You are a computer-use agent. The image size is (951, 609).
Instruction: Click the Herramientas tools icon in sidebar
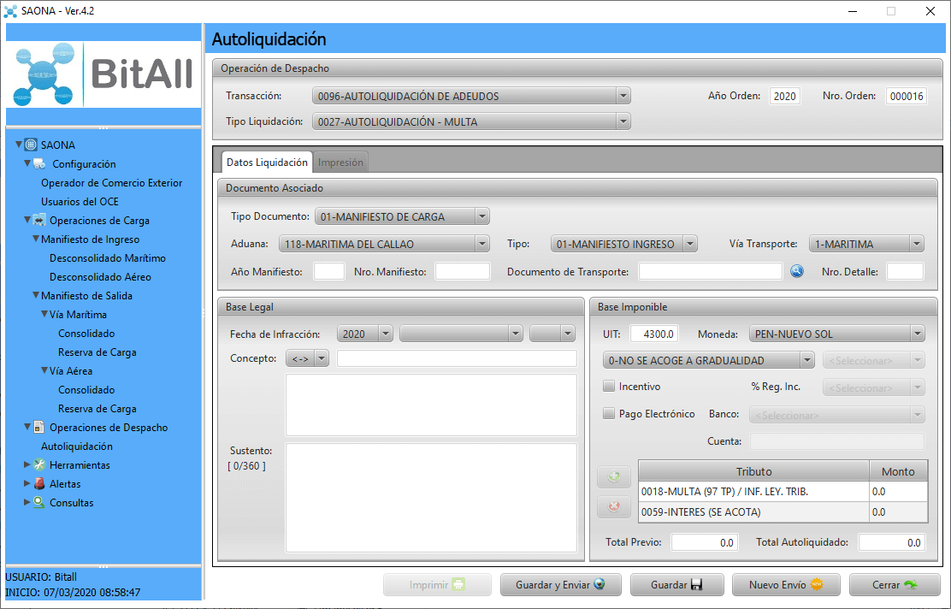(39, 465)
